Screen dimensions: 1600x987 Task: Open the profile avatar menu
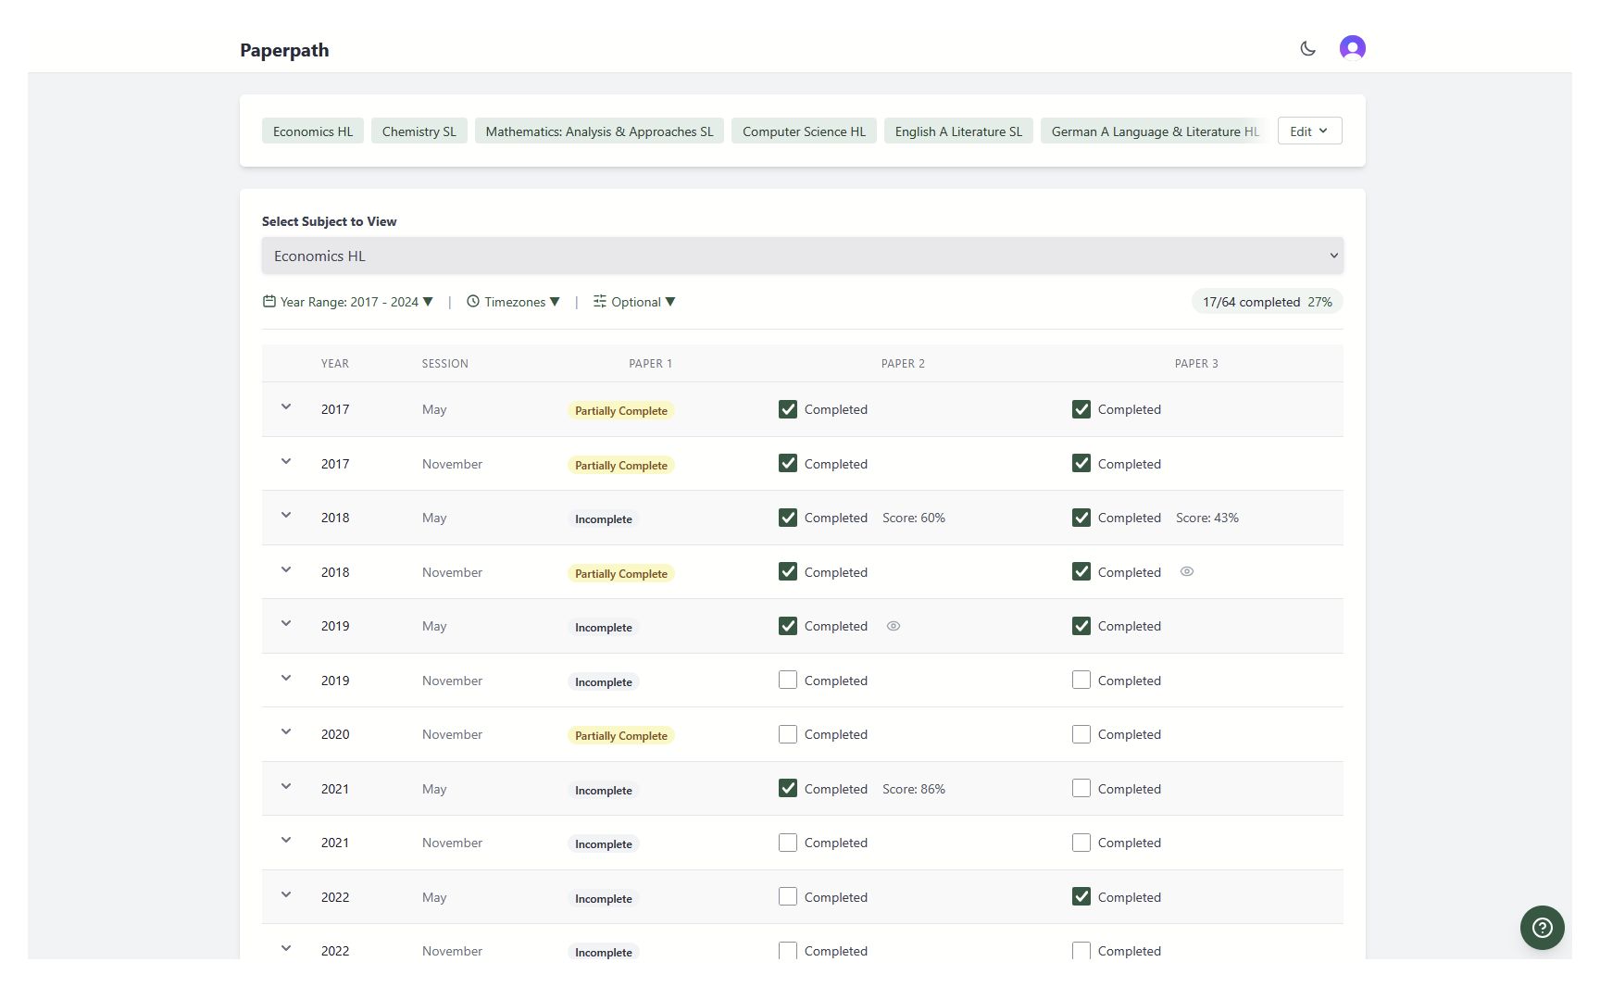[x=1352, y=47]
